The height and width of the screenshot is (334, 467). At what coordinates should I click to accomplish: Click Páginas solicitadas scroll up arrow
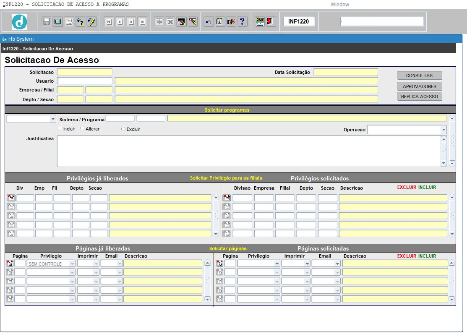451,263
